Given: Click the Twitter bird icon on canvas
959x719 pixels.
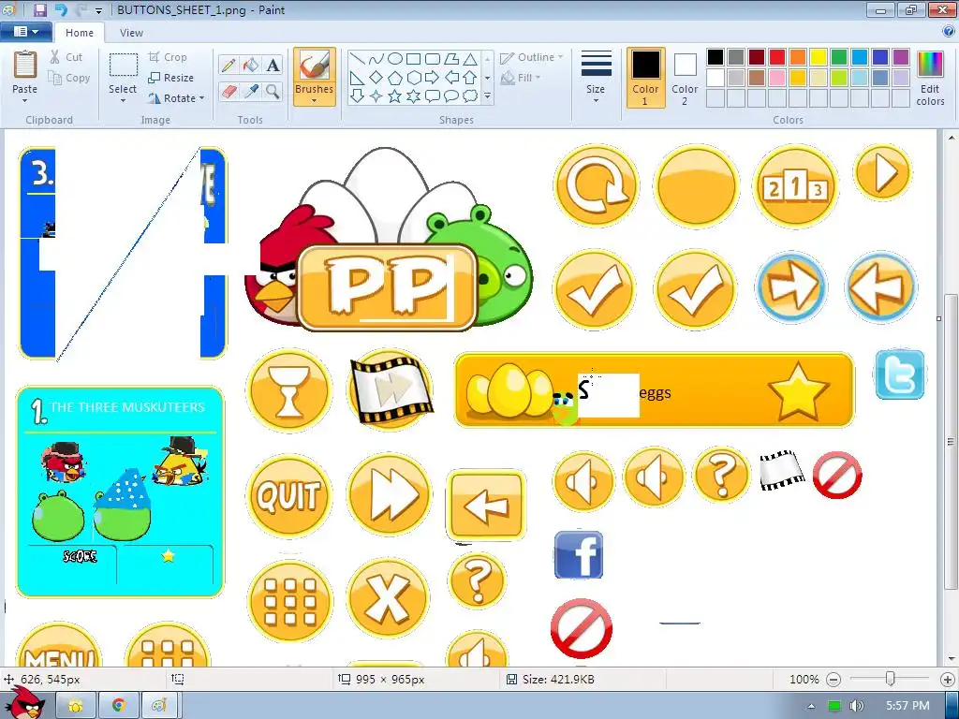Looking at the screenshot, I should tap(900, 374).
